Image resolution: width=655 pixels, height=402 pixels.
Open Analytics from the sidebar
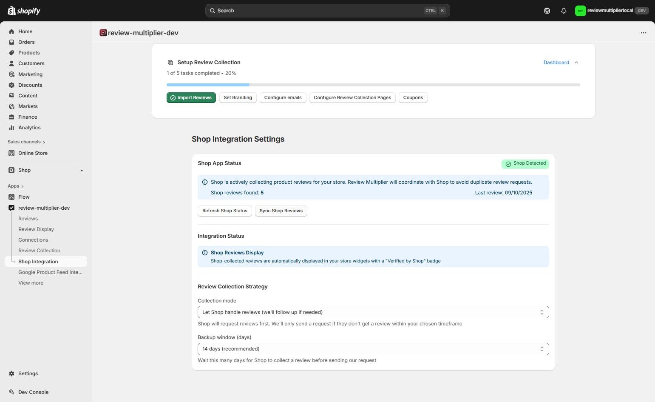[29, 127]
